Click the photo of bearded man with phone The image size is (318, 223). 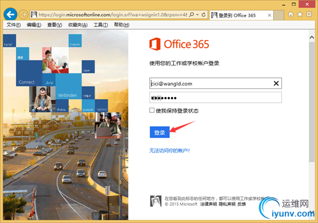[x=42, y=99]
